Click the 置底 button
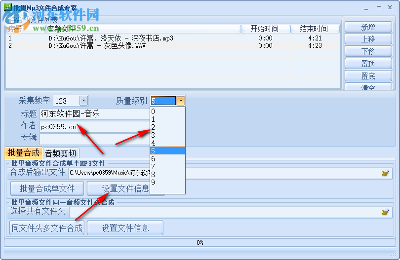 pyautogui.click(x=368, y=75)
